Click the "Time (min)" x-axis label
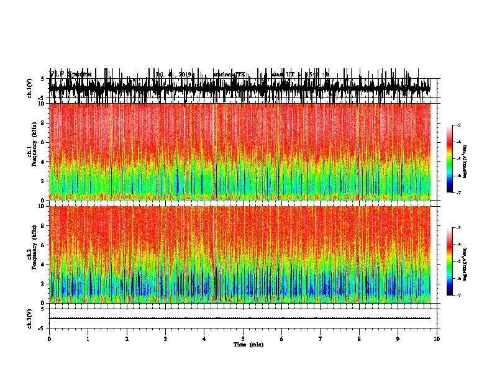Screen dimensions: 492x380 (248, 345)
